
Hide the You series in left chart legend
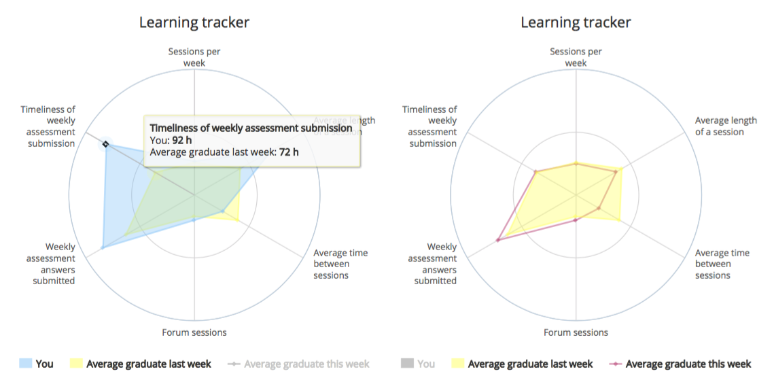click(44, 364)
